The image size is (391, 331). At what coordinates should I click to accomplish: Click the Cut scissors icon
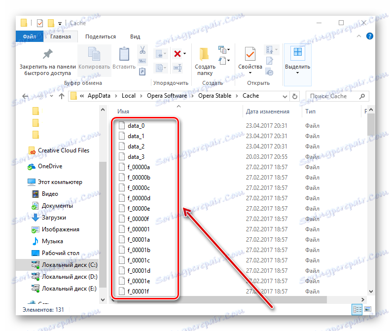click(142, 50)
